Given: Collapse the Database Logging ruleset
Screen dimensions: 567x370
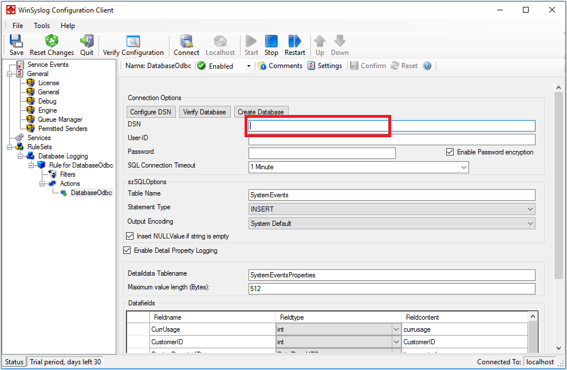Looking at the screenshot, I should [20, 156].
